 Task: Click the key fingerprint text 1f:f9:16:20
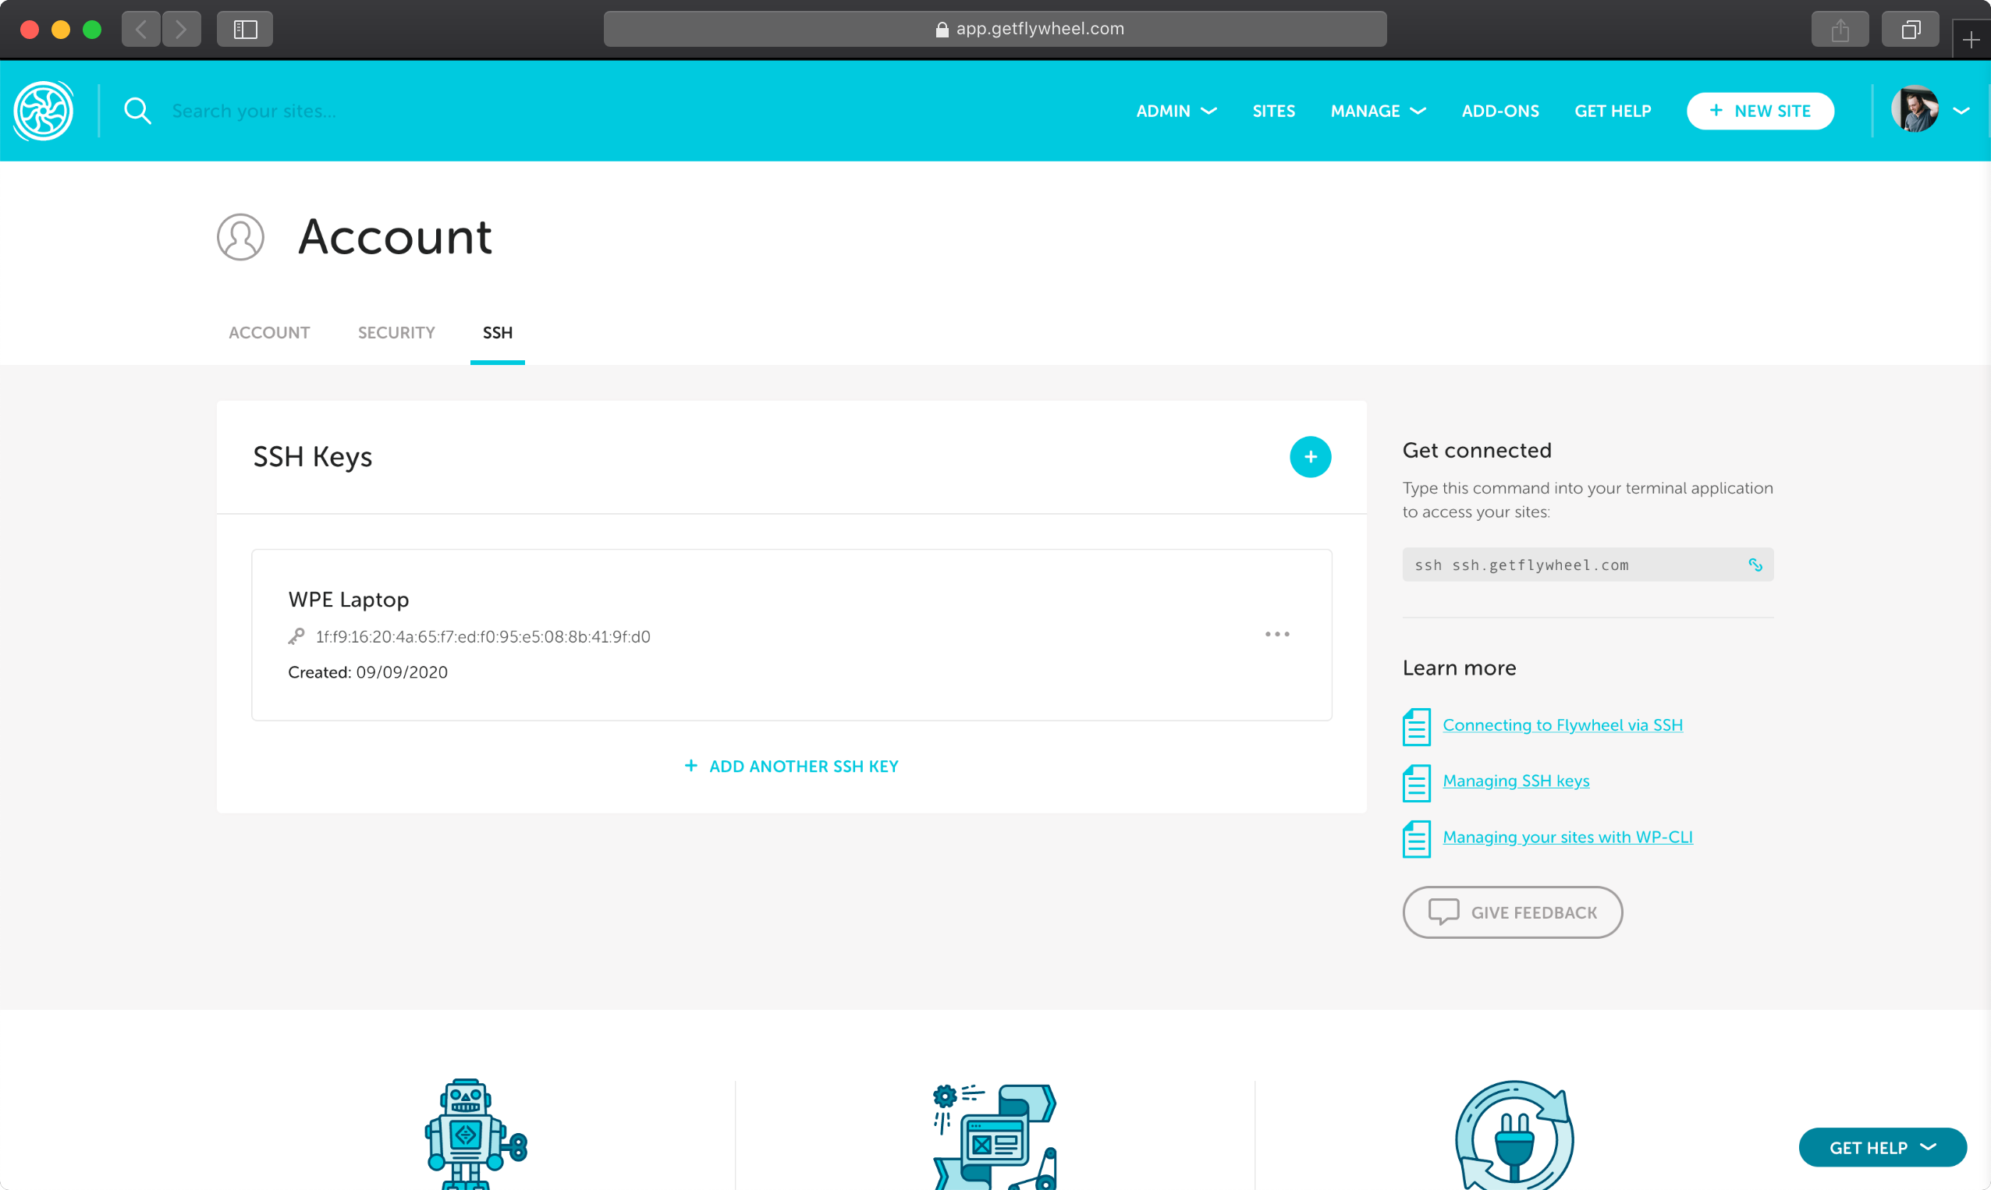point(482,636)
